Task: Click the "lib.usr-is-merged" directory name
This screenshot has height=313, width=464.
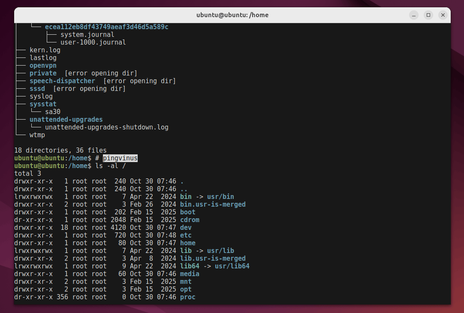Action: coord(213,259)
